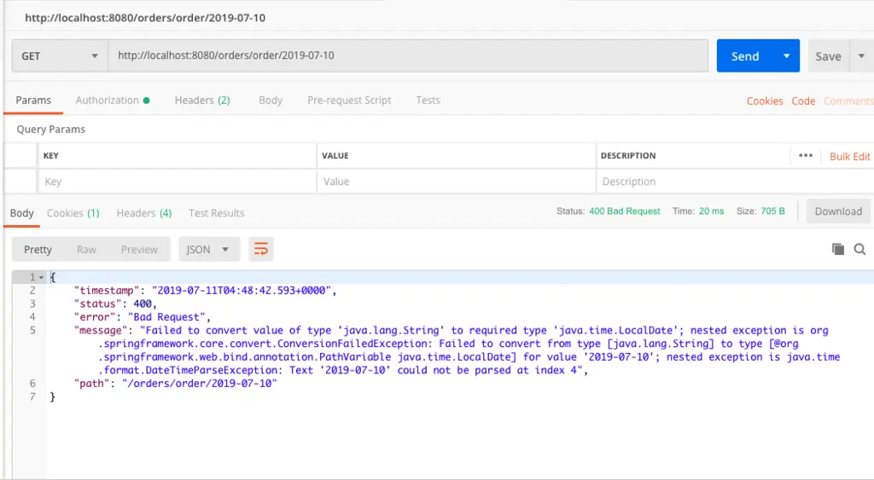
Task: Click the 20 ms time value
Action: tap(711, 211)
